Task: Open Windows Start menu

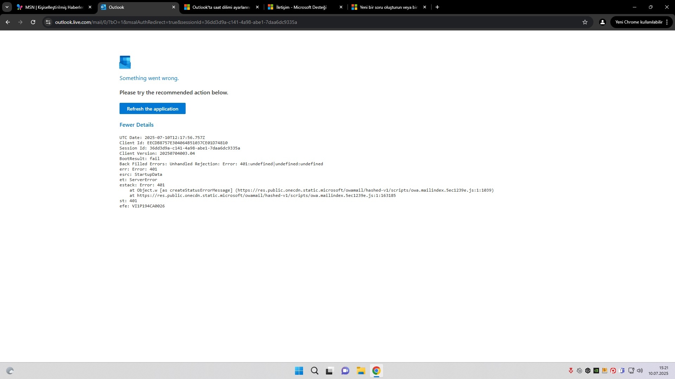Action: pos(299,371)
